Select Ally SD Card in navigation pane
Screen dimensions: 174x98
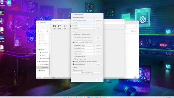pyautogui.click(x=44, y=65)
